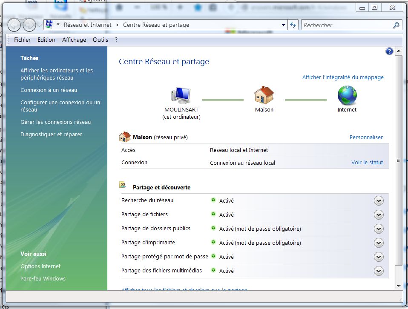Expand the Partage d'imprimante section

click(379, 243)
